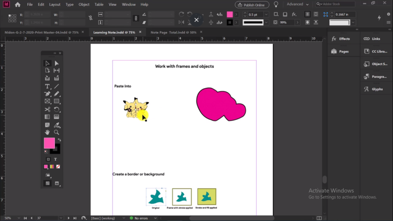Click the lightbulb Learn icon
This screenshot has height=221, width=393.
(276, 5)
